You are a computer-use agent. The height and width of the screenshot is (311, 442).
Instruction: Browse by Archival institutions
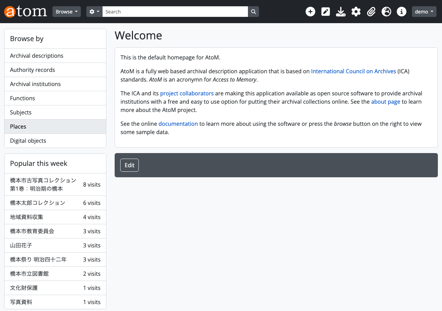click(x=55, y=84)
